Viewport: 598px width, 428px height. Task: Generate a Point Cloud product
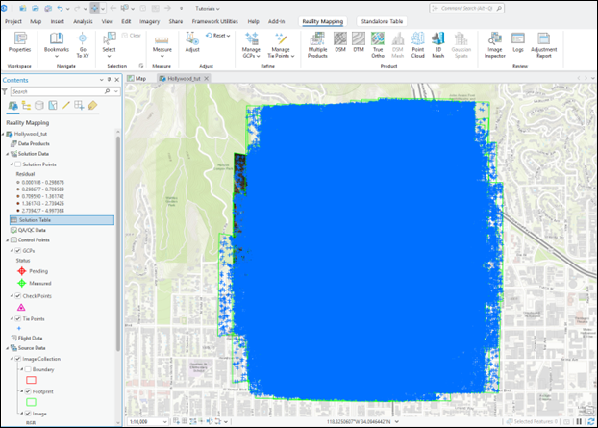click(417, 45)
